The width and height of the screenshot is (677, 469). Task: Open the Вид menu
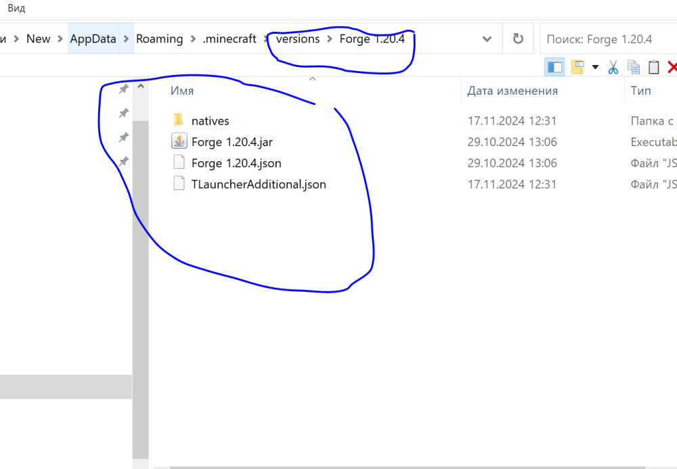(x=16, y=8)
